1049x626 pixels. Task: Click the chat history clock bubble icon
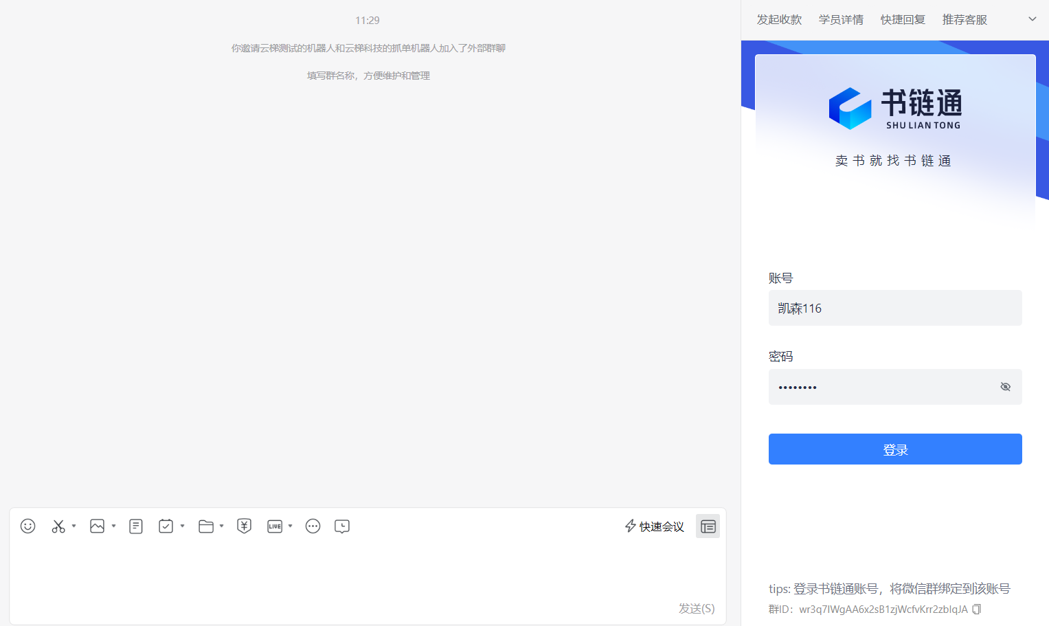point(342,526)
